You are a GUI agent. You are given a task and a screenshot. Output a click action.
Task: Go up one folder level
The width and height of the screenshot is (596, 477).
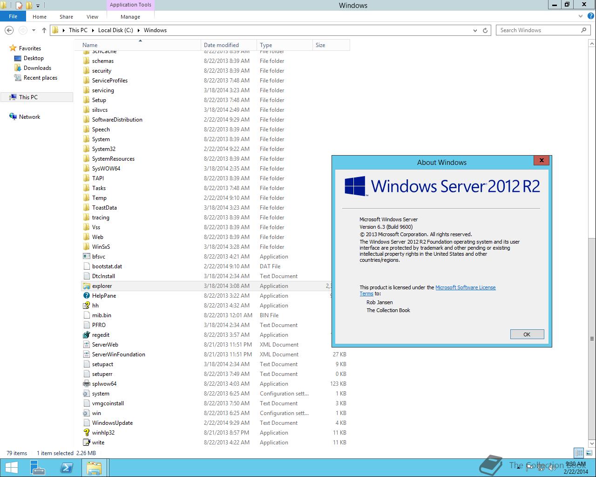[44, 30]
